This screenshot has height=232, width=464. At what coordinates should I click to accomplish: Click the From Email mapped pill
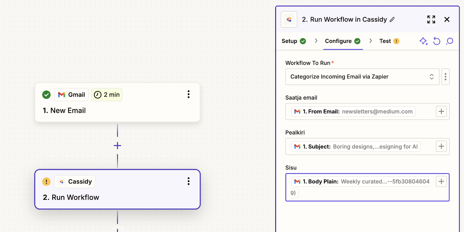[x=353, y=111]
